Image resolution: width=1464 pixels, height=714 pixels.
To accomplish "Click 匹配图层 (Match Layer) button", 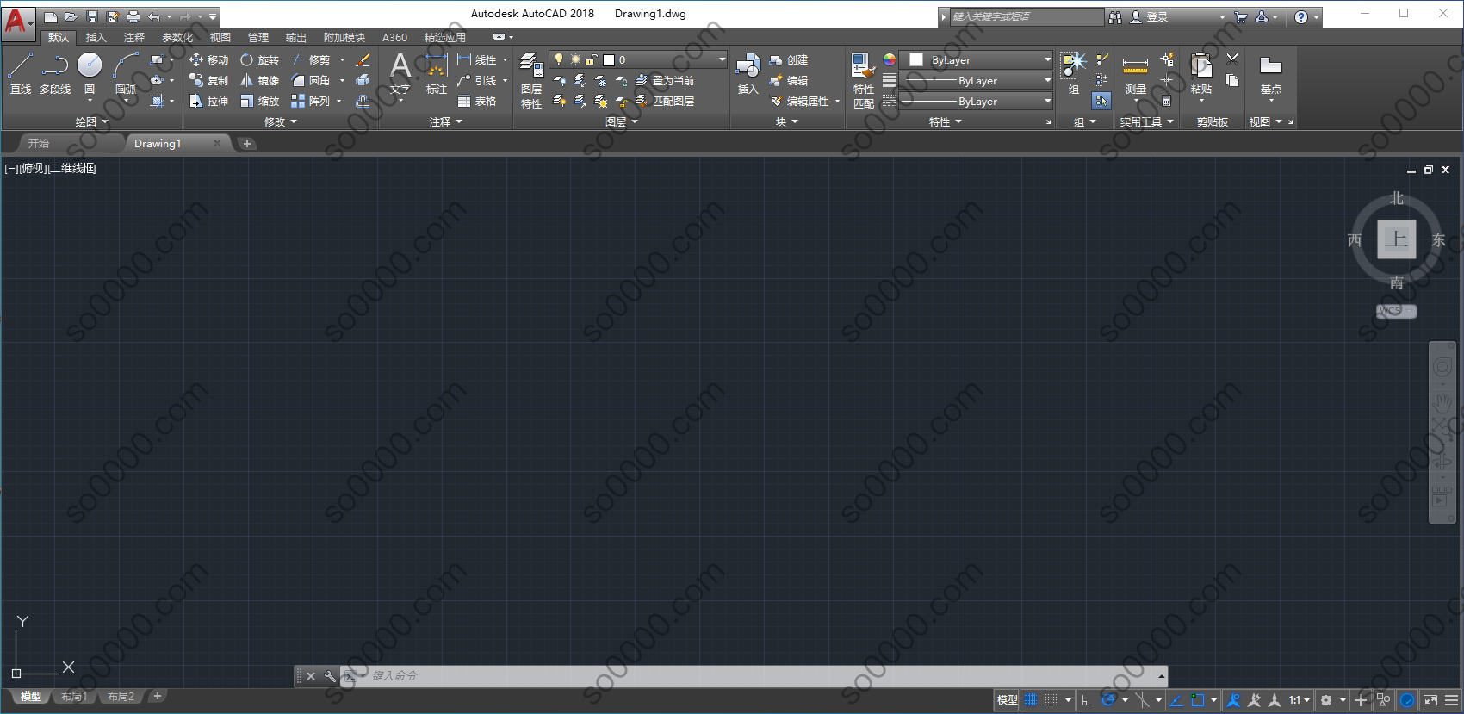I will click(665, 101).
